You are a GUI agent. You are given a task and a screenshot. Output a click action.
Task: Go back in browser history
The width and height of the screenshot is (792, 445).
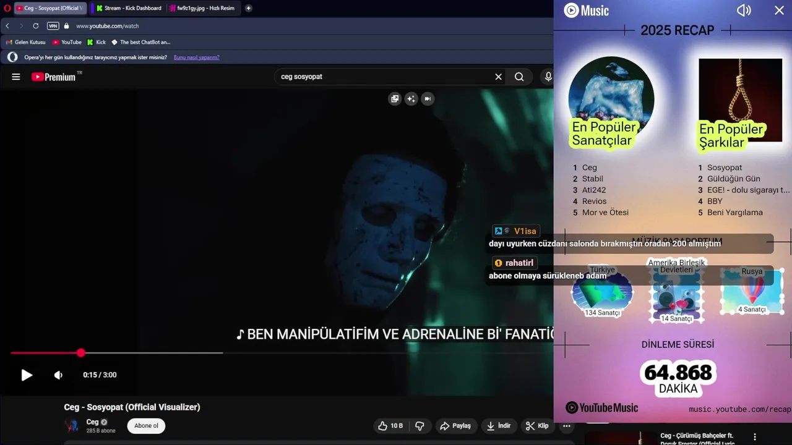(x=7, y=26)
